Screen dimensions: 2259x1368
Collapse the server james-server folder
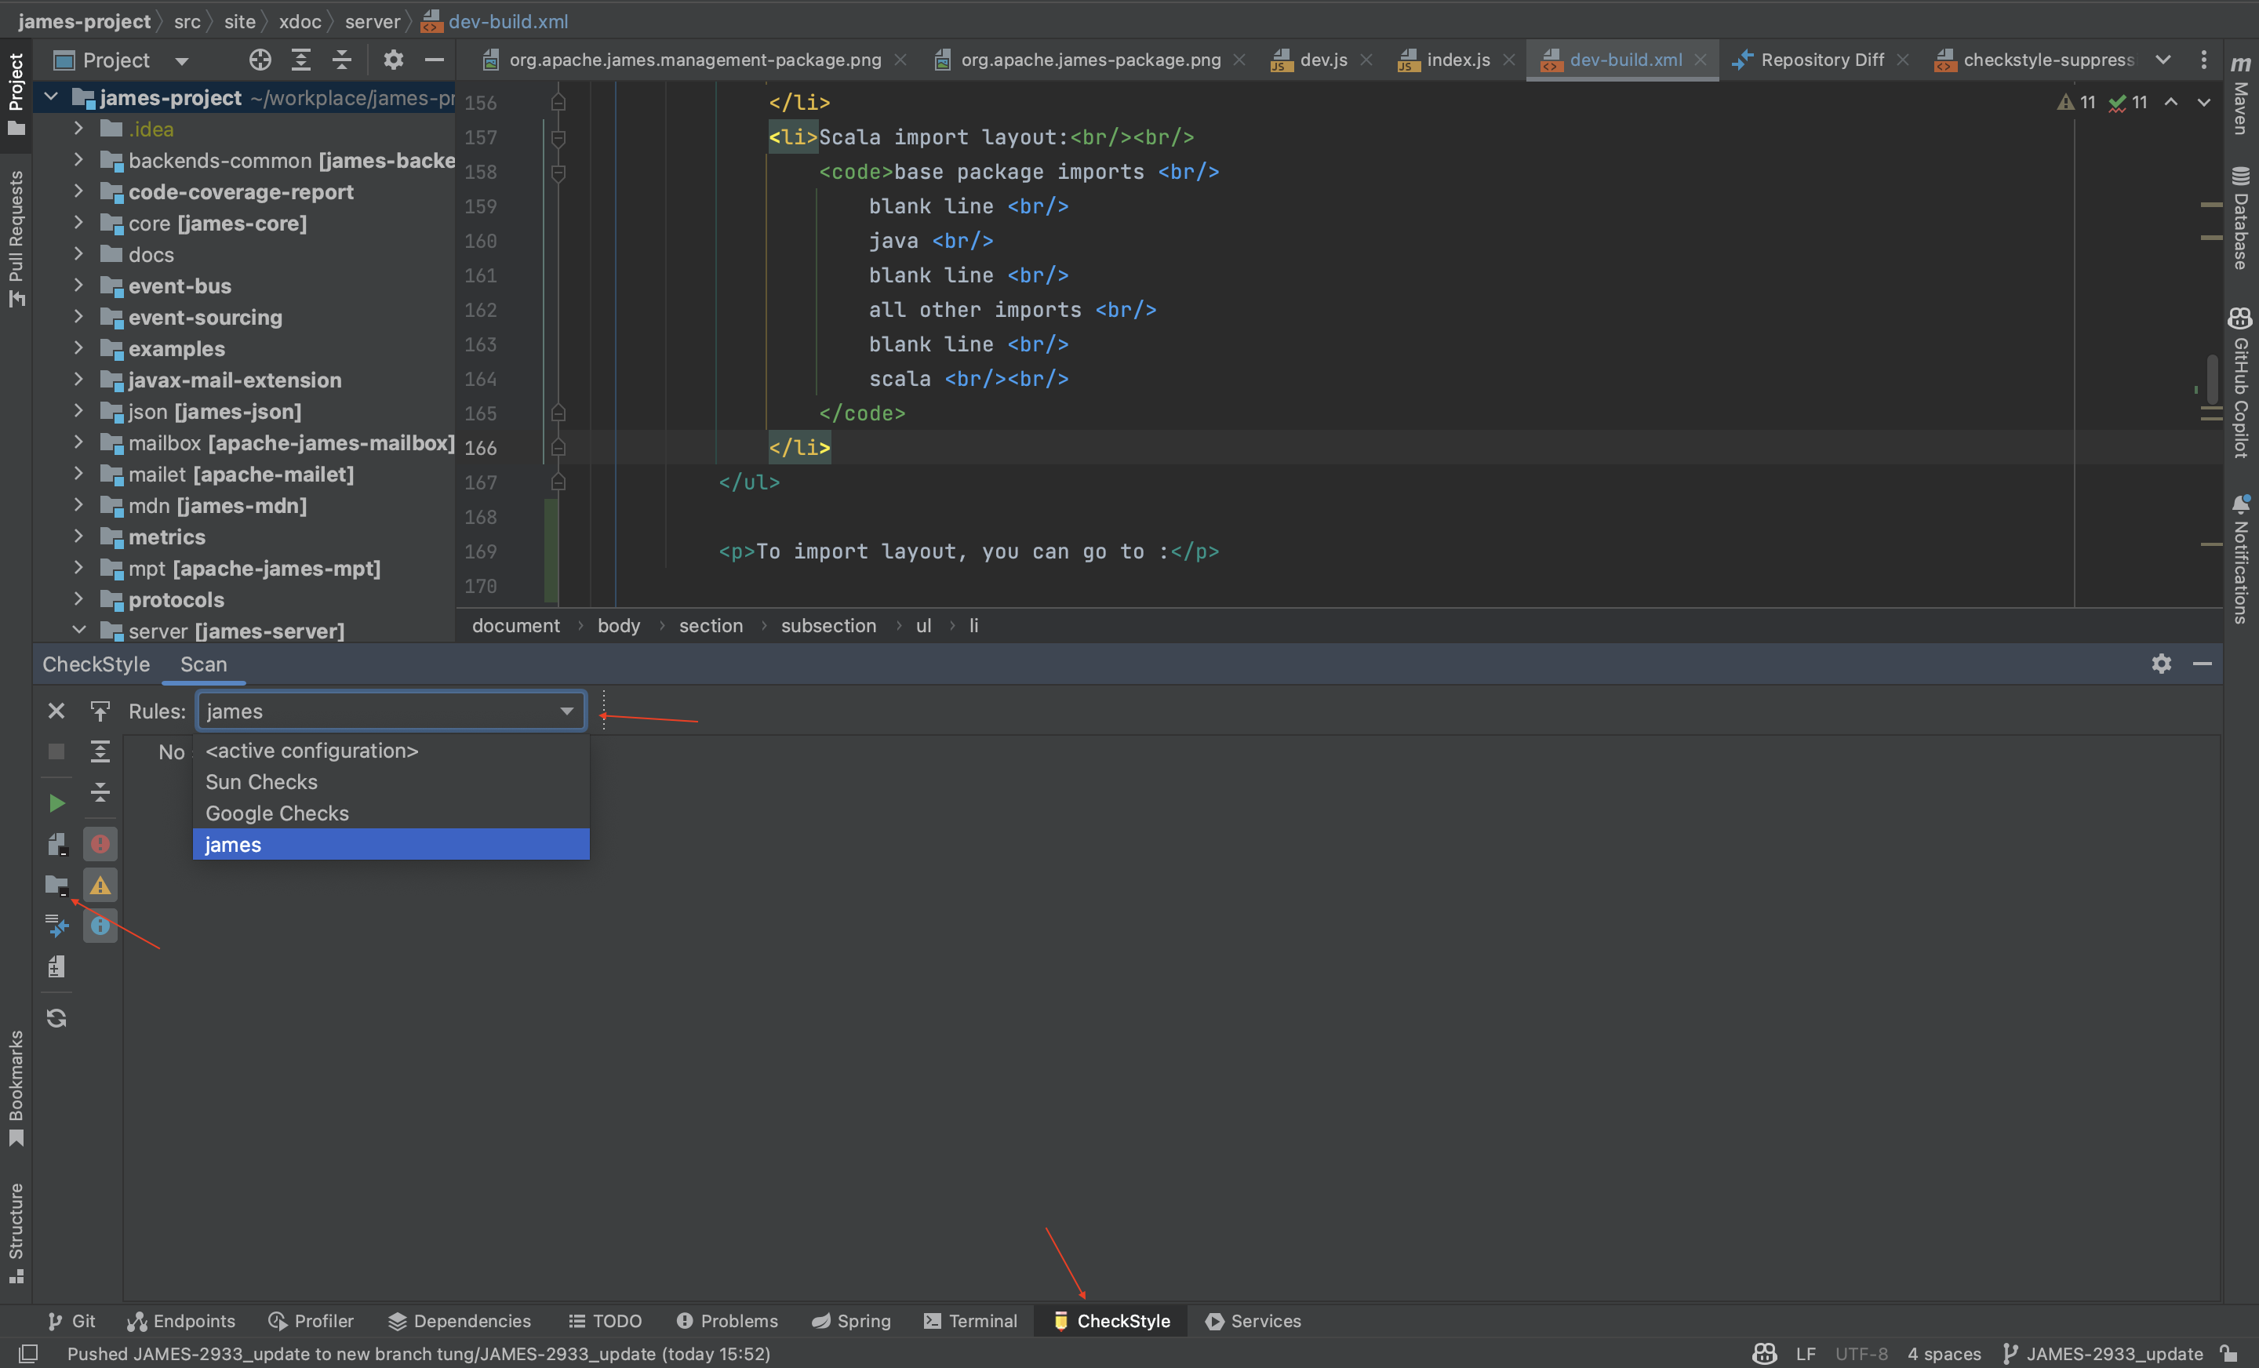78,631
